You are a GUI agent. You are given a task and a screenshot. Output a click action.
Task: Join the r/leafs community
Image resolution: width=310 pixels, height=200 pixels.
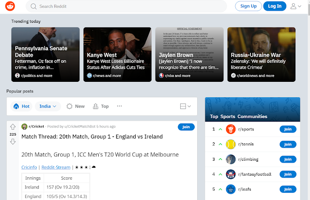tap(288, 189)
